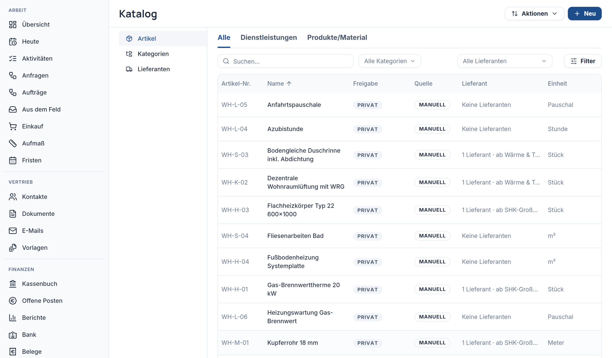
Task: Expand the Aktionen menu
Action: coord(534,13)
